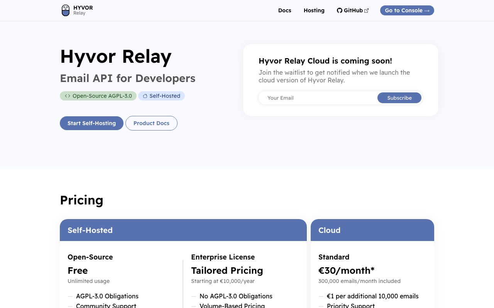Click the AGPL-3.0 Obligations list item
The height and width of the screenshot is (308, 494).
pyautogui.click(x=107, y=296)
